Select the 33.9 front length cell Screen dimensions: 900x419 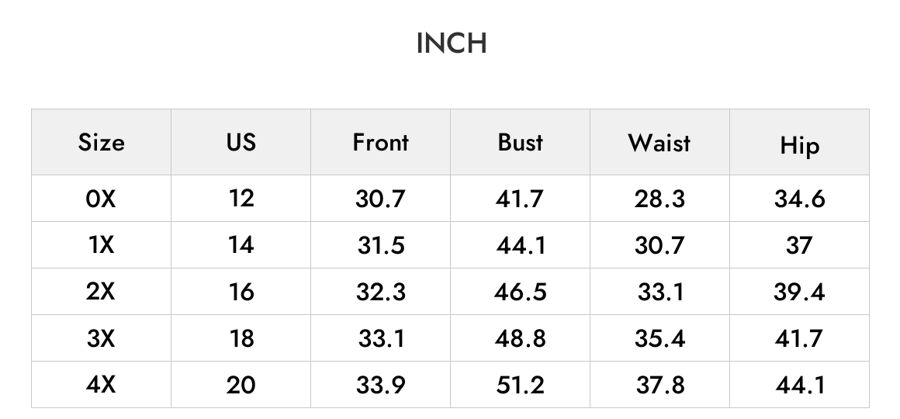coord(380,385)
